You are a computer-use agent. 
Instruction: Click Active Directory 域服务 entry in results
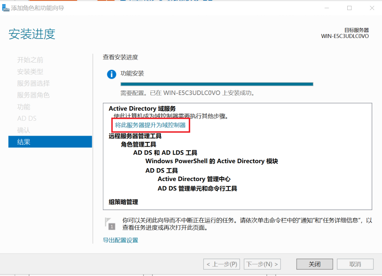[x=142, y=108]
